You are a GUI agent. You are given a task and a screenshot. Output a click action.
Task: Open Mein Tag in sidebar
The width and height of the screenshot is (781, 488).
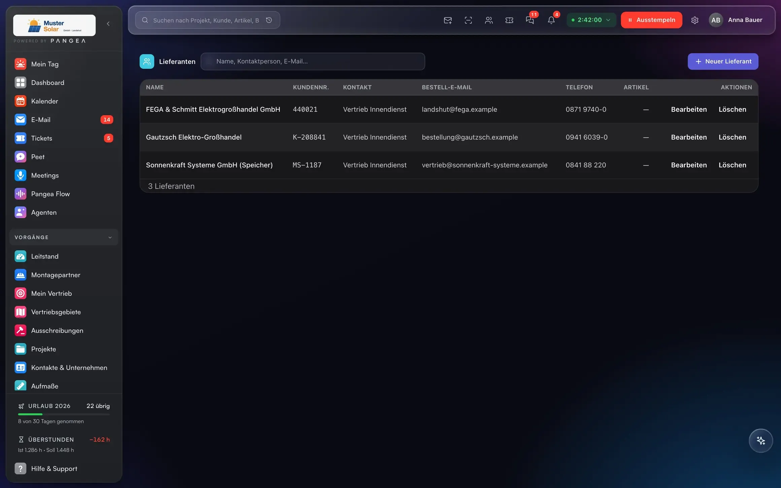(x=64, y=64)
